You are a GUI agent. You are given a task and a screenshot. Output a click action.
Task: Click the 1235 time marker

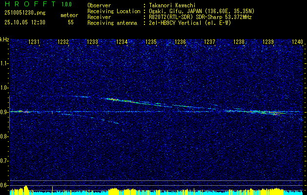click(151, 41)
